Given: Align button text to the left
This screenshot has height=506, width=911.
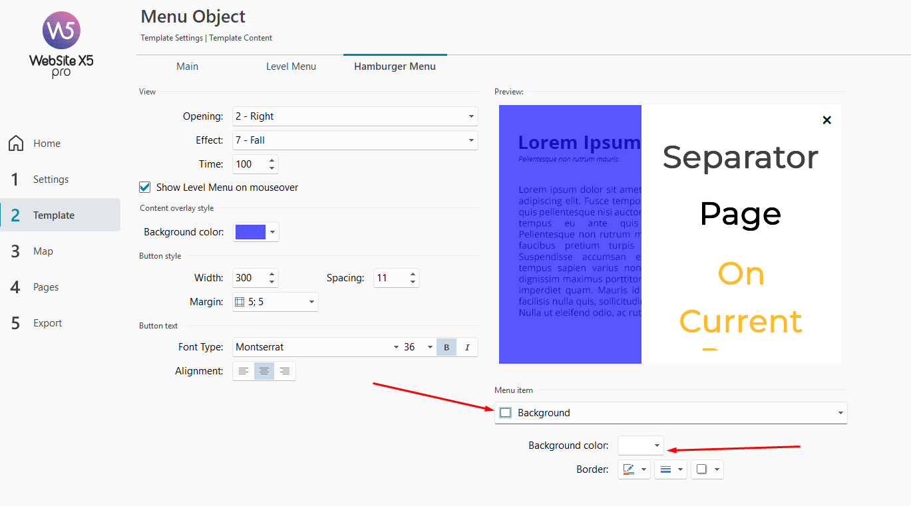Looking at the screenshot, I should click(x=244, y=371).
